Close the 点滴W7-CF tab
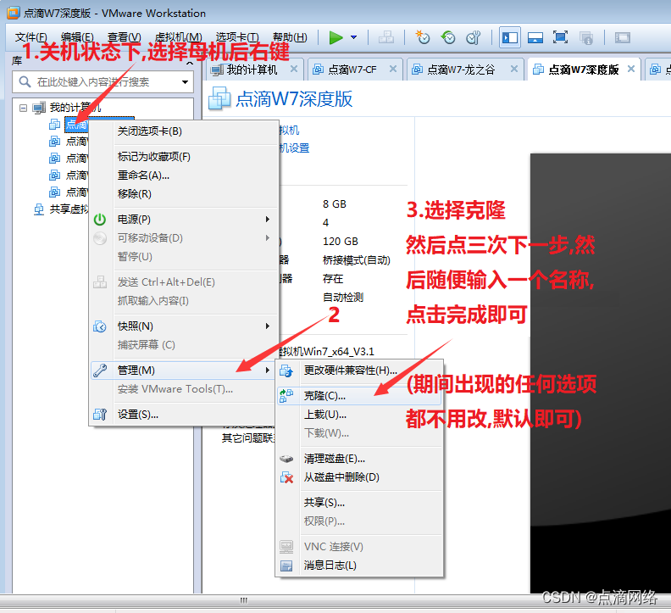 pyautogui.click(x=393, y=69)
